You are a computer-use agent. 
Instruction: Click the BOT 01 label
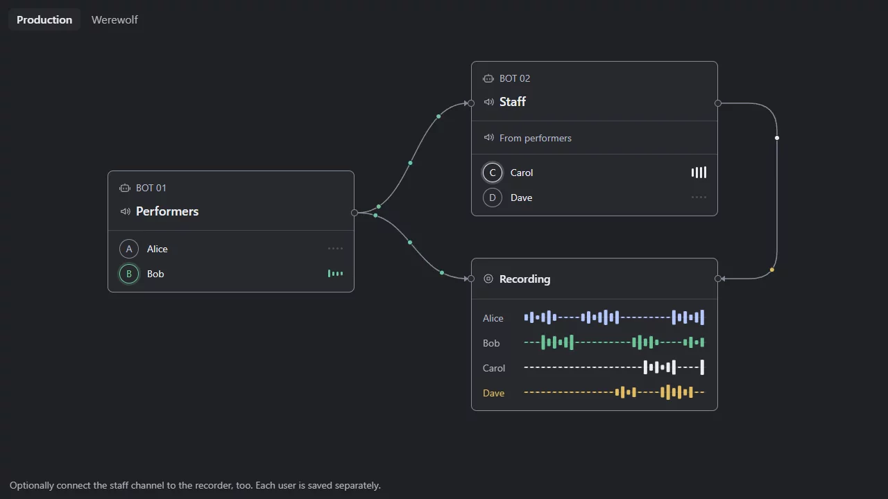(151, 188)
